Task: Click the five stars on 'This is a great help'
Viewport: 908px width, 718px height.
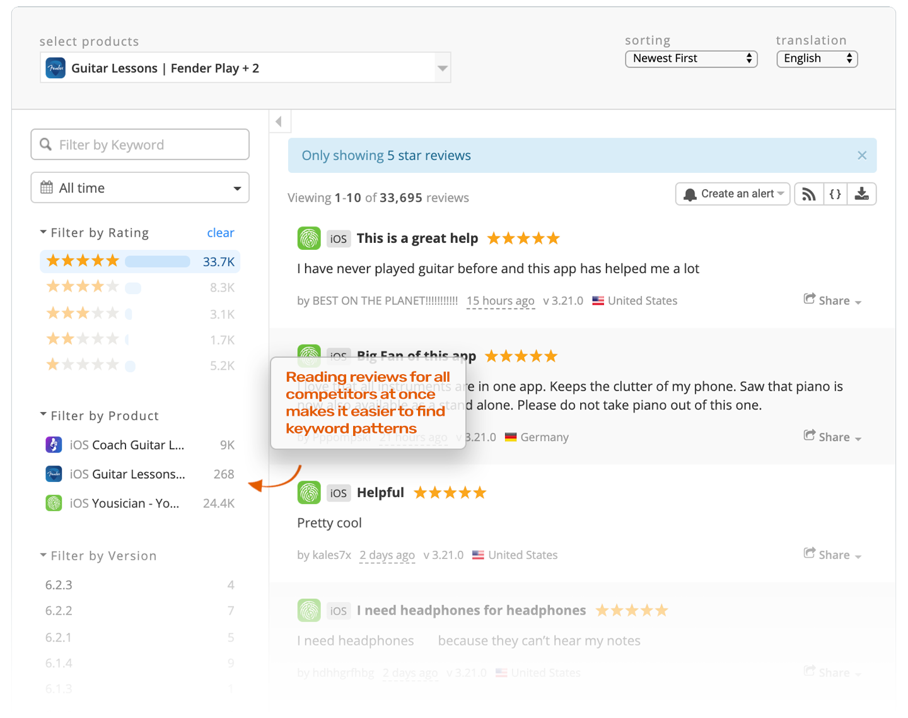Action: [523, 238]
